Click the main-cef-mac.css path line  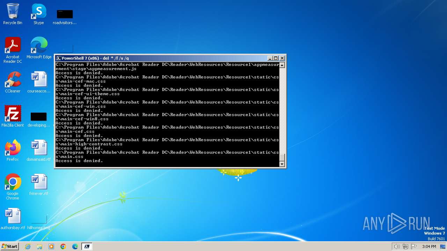point(167,79)
